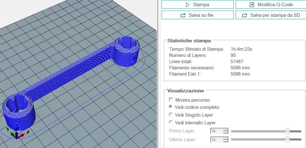Increase Ultimo Layer with the up arrow
306x148 pixels.
click(x=226, y=138)
